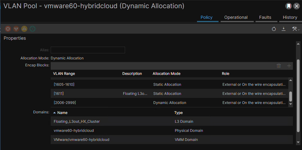Delete selected encap block with trash icon

(x=279, y=66)
